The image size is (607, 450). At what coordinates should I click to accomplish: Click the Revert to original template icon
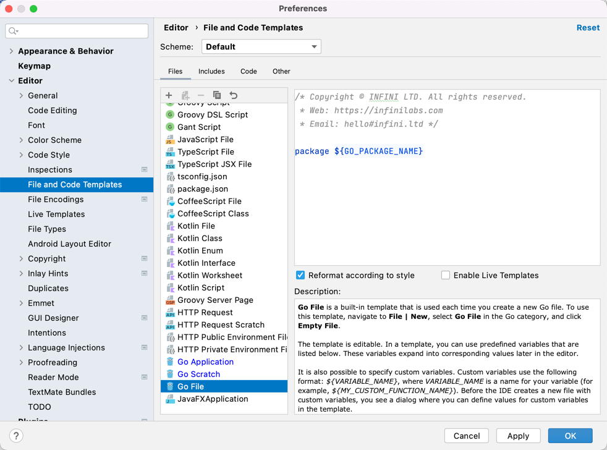pos(234,95)
